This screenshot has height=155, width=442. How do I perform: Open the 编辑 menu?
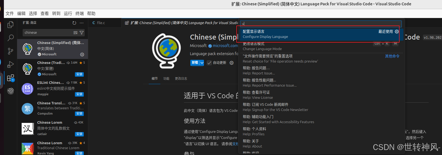21,14
